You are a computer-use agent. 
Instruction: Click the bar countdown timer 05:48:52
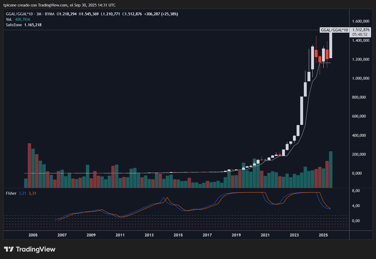tap(360, 35)
